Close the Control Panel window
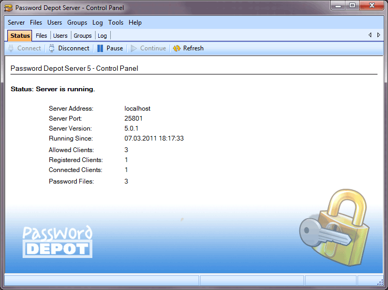Screen dimensions: 388x290 point(372,5)
